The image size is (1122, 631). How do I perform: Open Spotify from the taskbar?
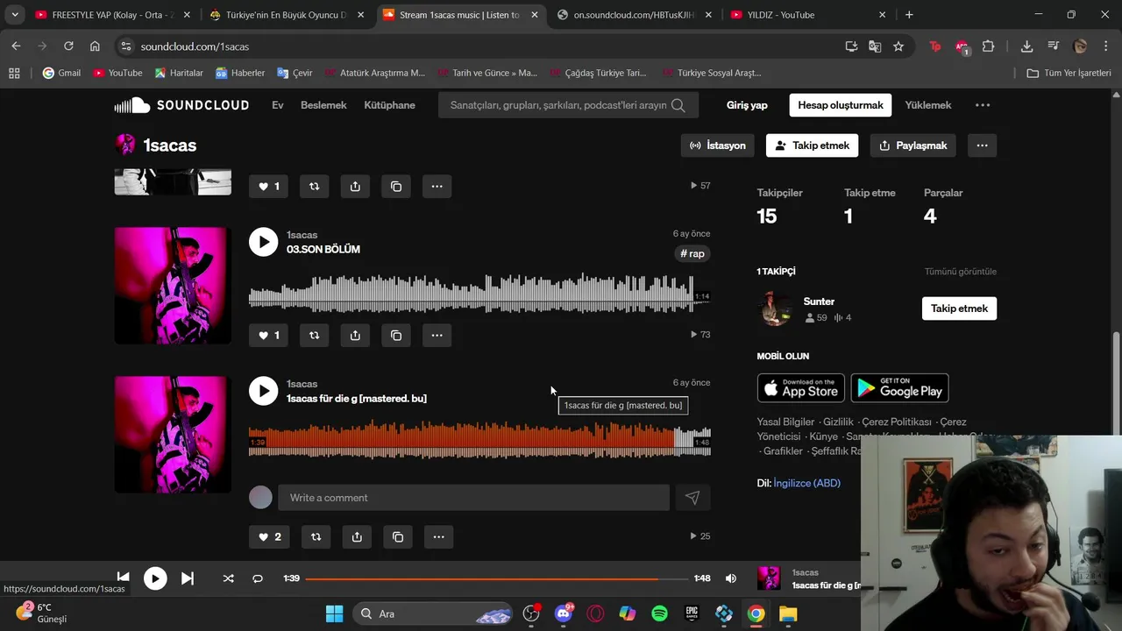click(659, 613)
